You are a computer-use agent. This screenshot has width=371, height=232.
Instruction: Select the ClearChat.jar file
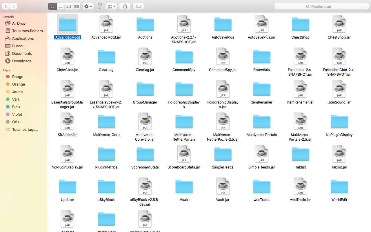(68, 57)
